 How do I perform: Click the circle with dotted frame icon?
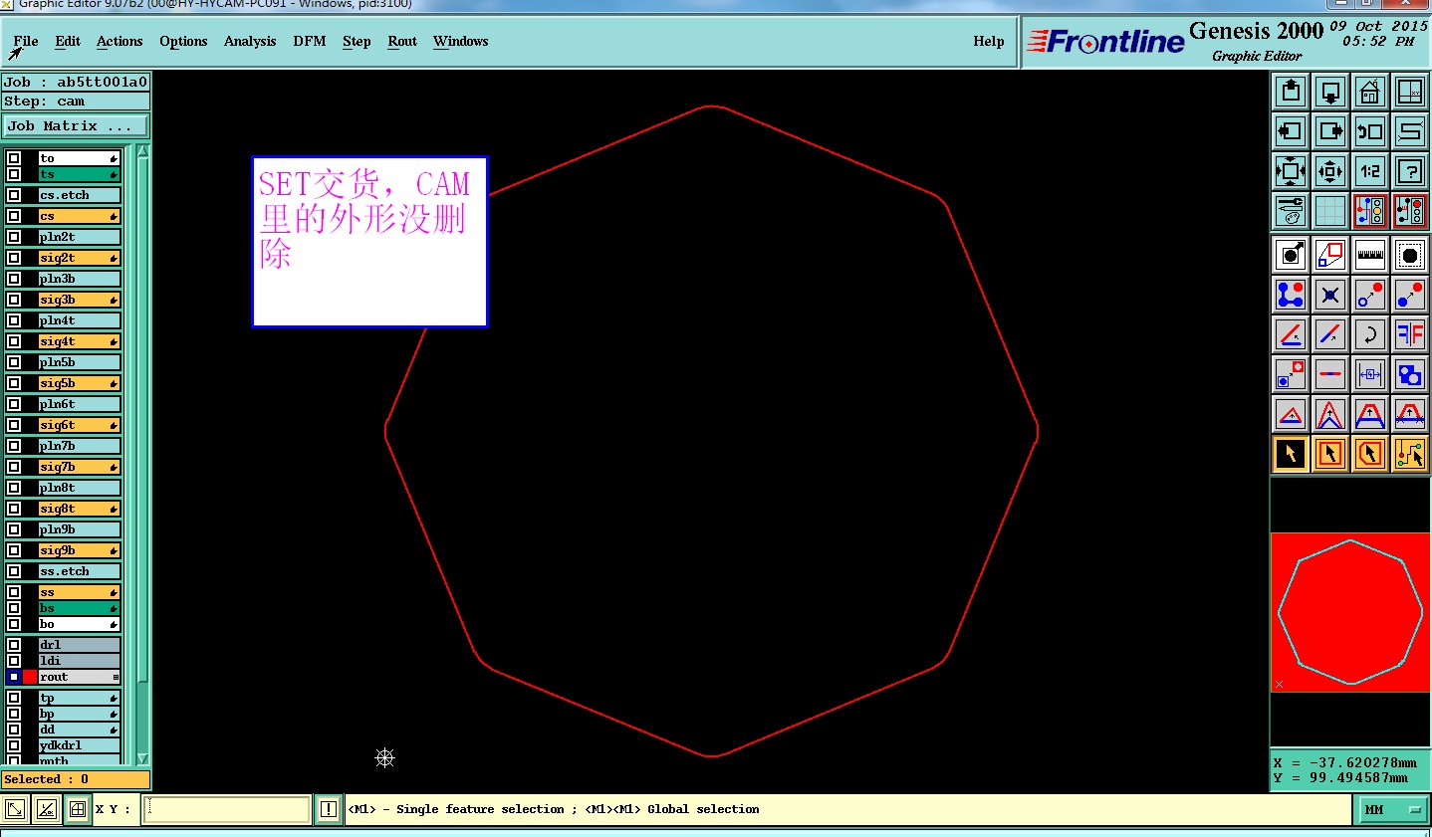[1410, 255]
